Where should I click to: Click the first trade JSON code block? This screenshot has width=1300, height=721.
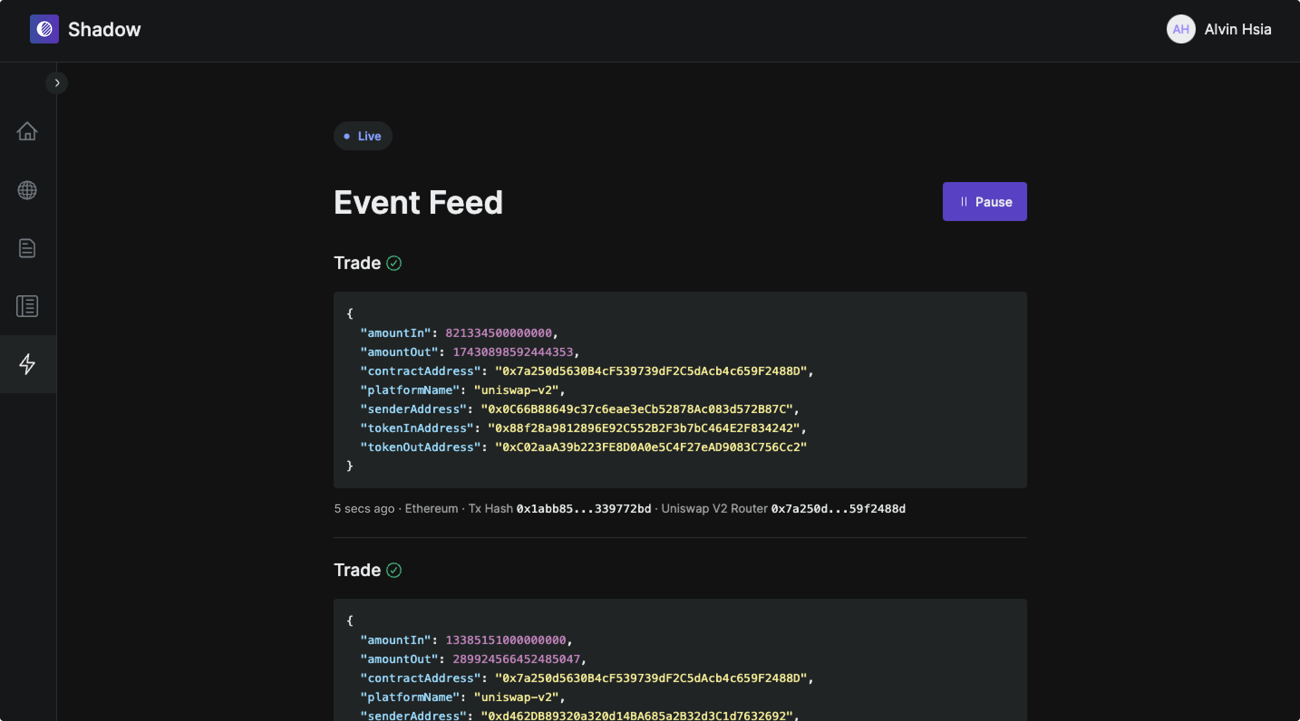tap(680, 390)
